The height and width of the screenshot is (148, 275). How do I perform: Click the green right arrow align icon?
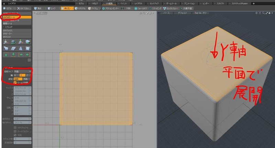click(27, 55)
